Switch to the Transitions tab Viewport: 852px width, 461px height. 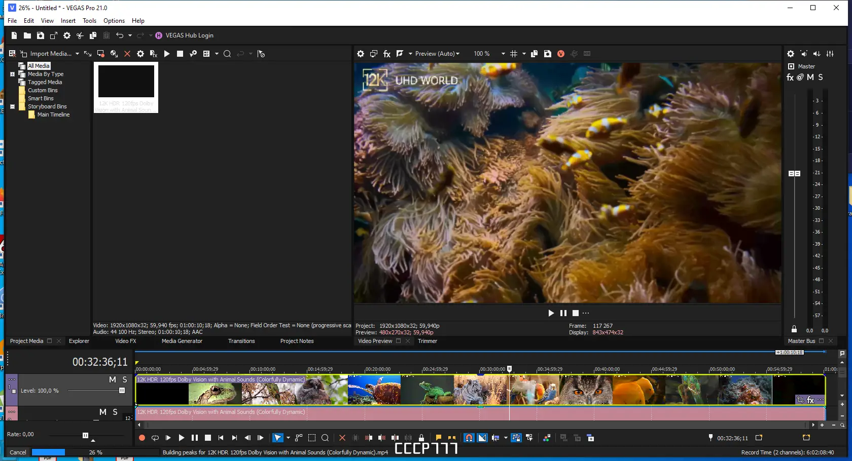point(241,341)
